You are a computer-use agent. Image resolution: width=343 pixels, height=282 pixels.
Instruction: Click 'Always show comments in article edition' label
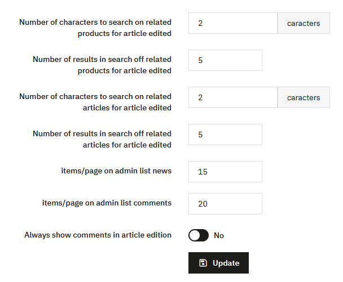98,235
